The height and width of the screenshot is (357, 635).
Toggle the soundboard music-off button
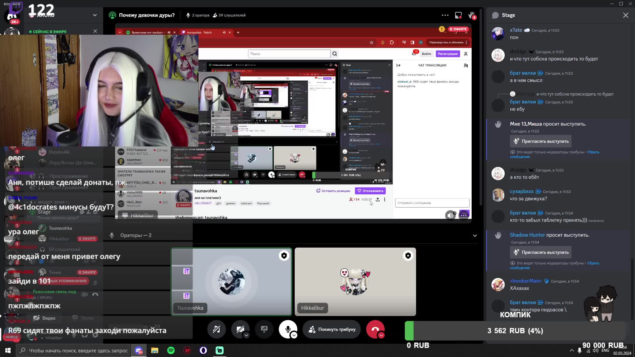[217, 329]
